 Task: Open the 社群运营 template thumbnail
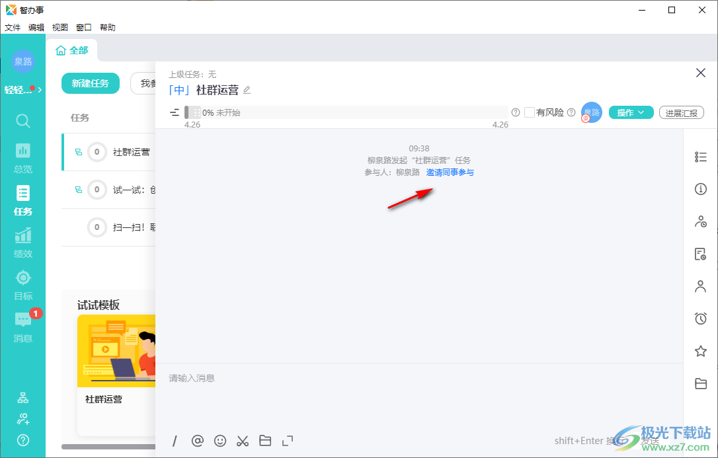pos(116,351)
